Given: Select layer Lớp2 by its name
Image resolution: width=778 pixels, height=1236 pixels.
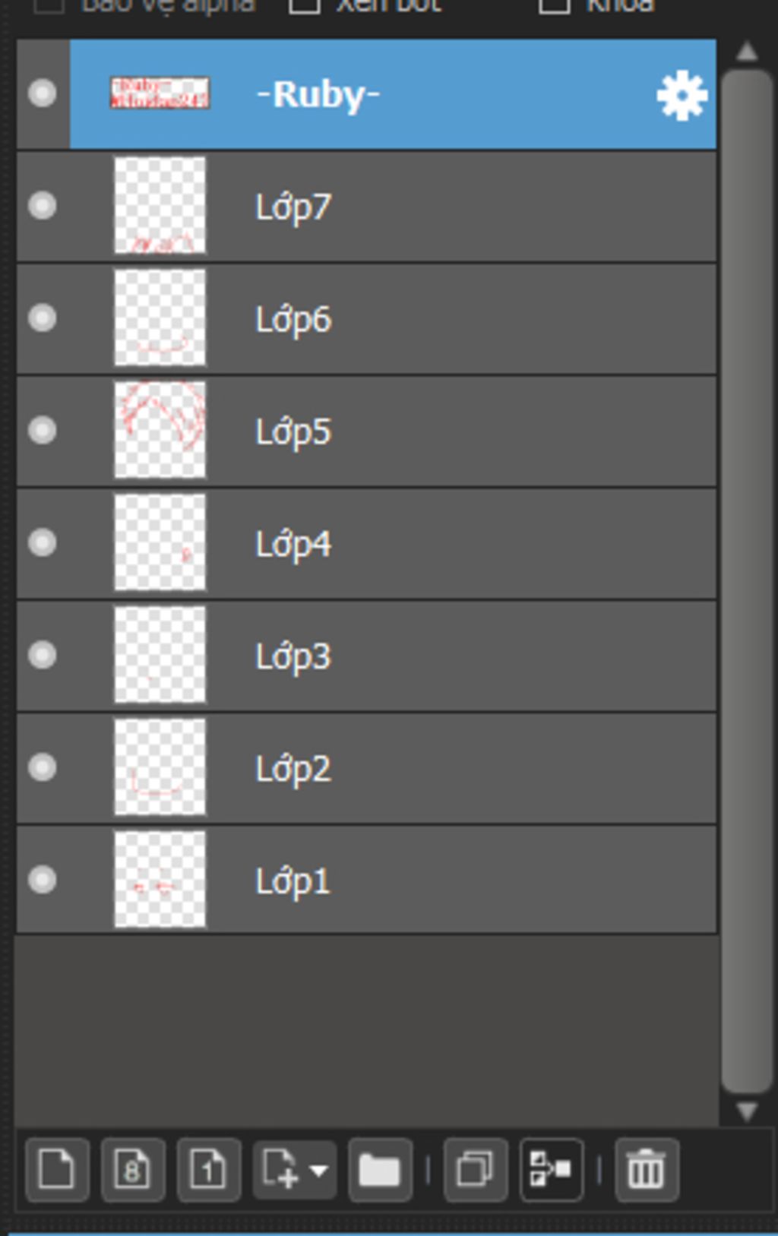Looking at the screenshot, I should tap(293, 769).
